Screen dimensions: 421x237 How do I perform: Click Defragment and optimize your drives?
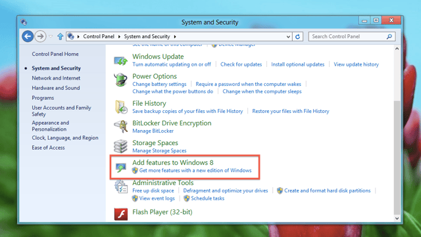226,190
